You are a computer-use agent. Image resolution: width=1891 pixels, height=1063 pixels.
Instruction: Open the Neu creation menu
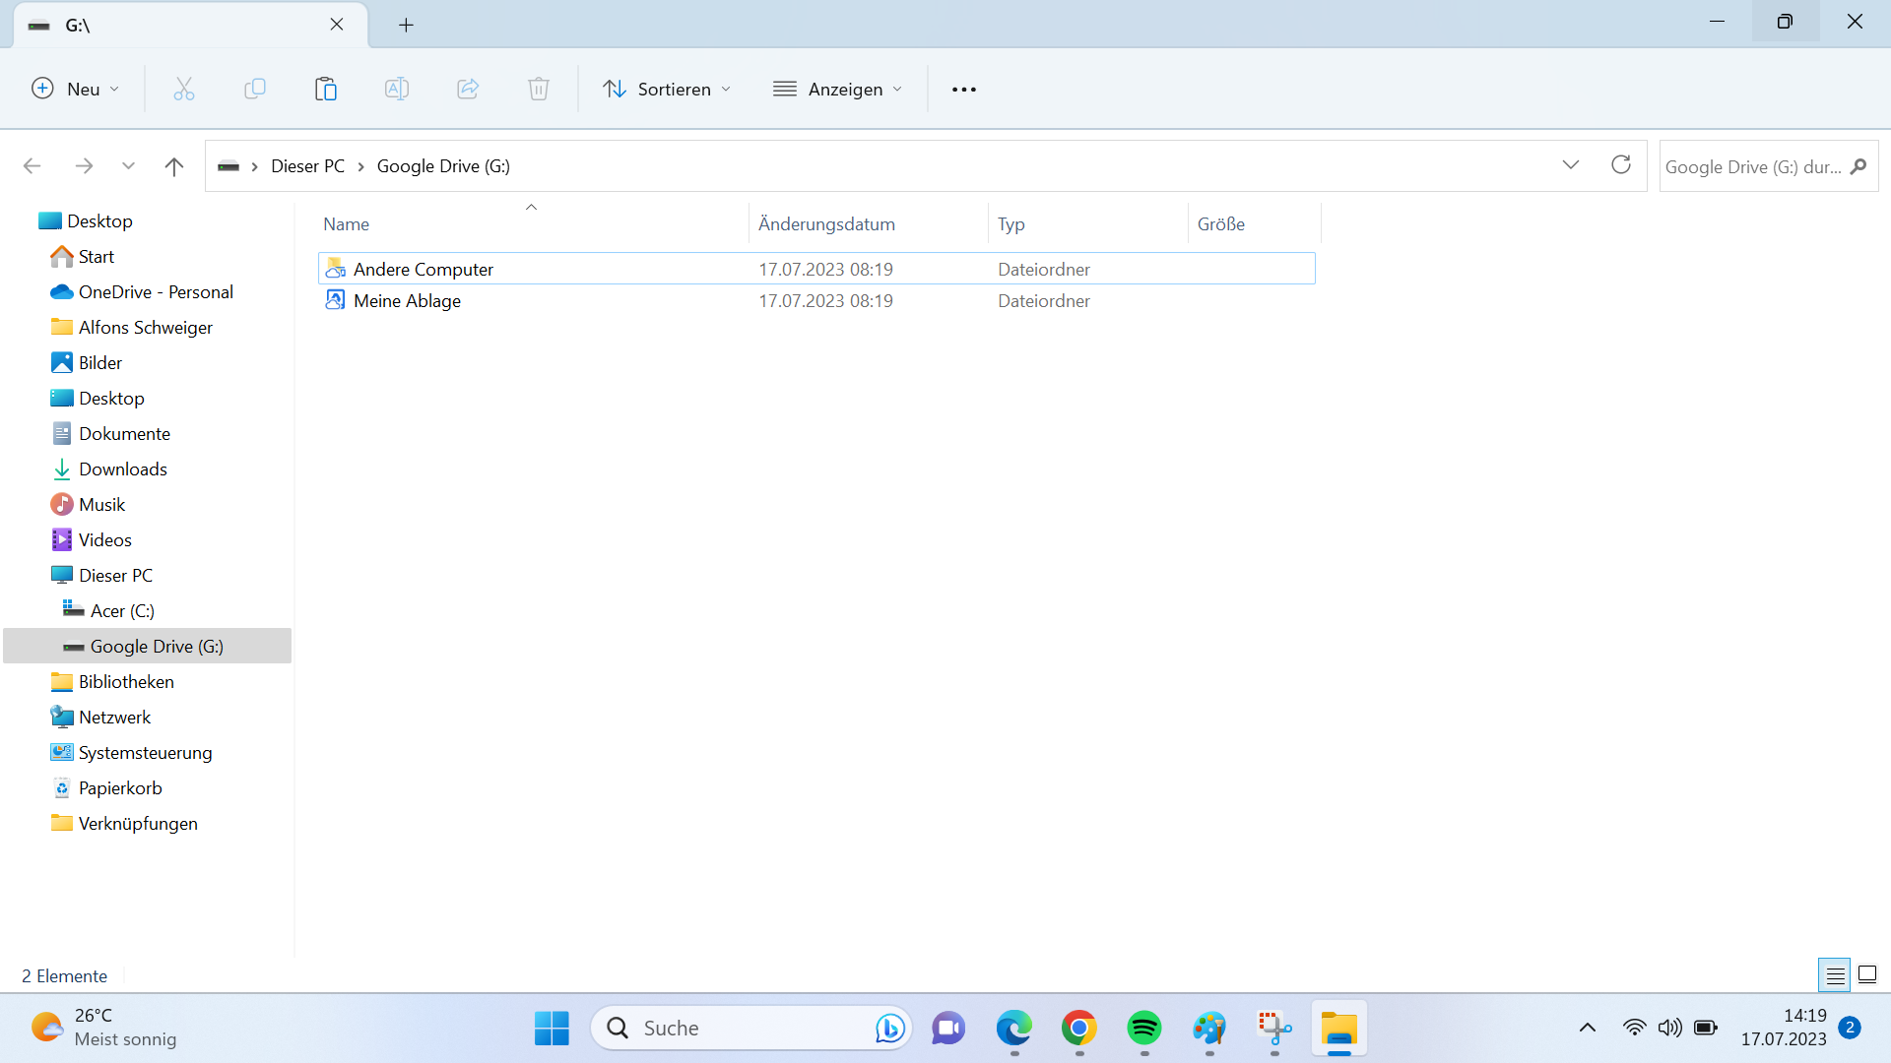(x=75, y=89)
